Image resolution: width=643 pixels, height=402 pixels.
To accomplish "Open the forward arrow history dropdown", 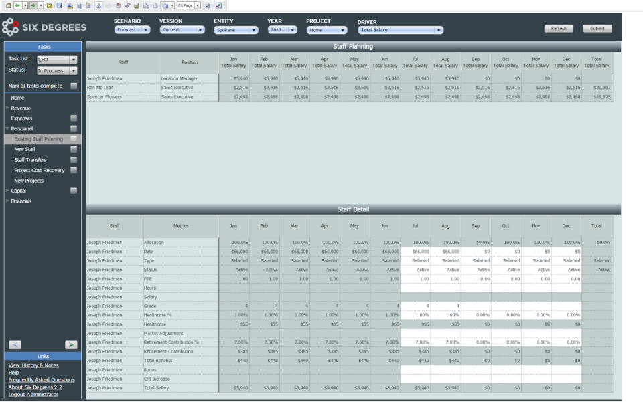I will [x=41, y=6].
